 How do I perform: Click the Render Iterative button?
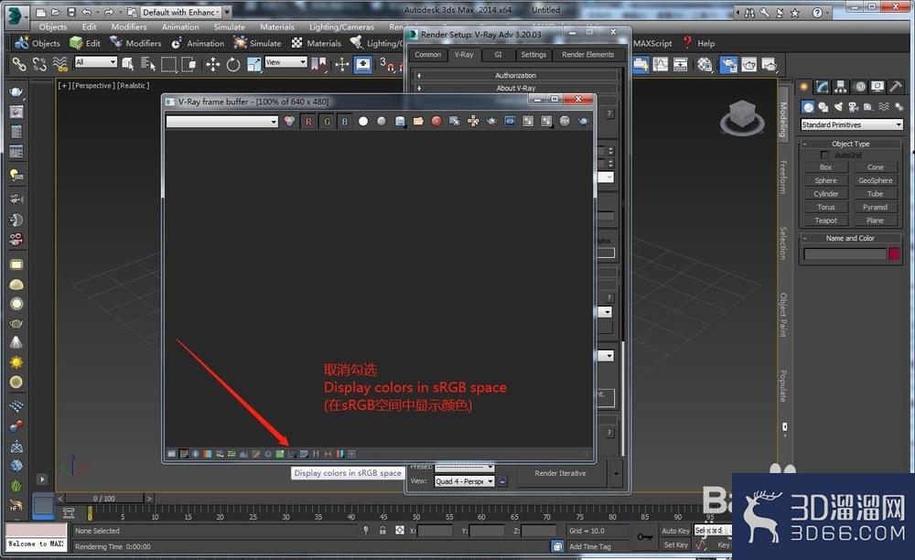click(560, 474)
